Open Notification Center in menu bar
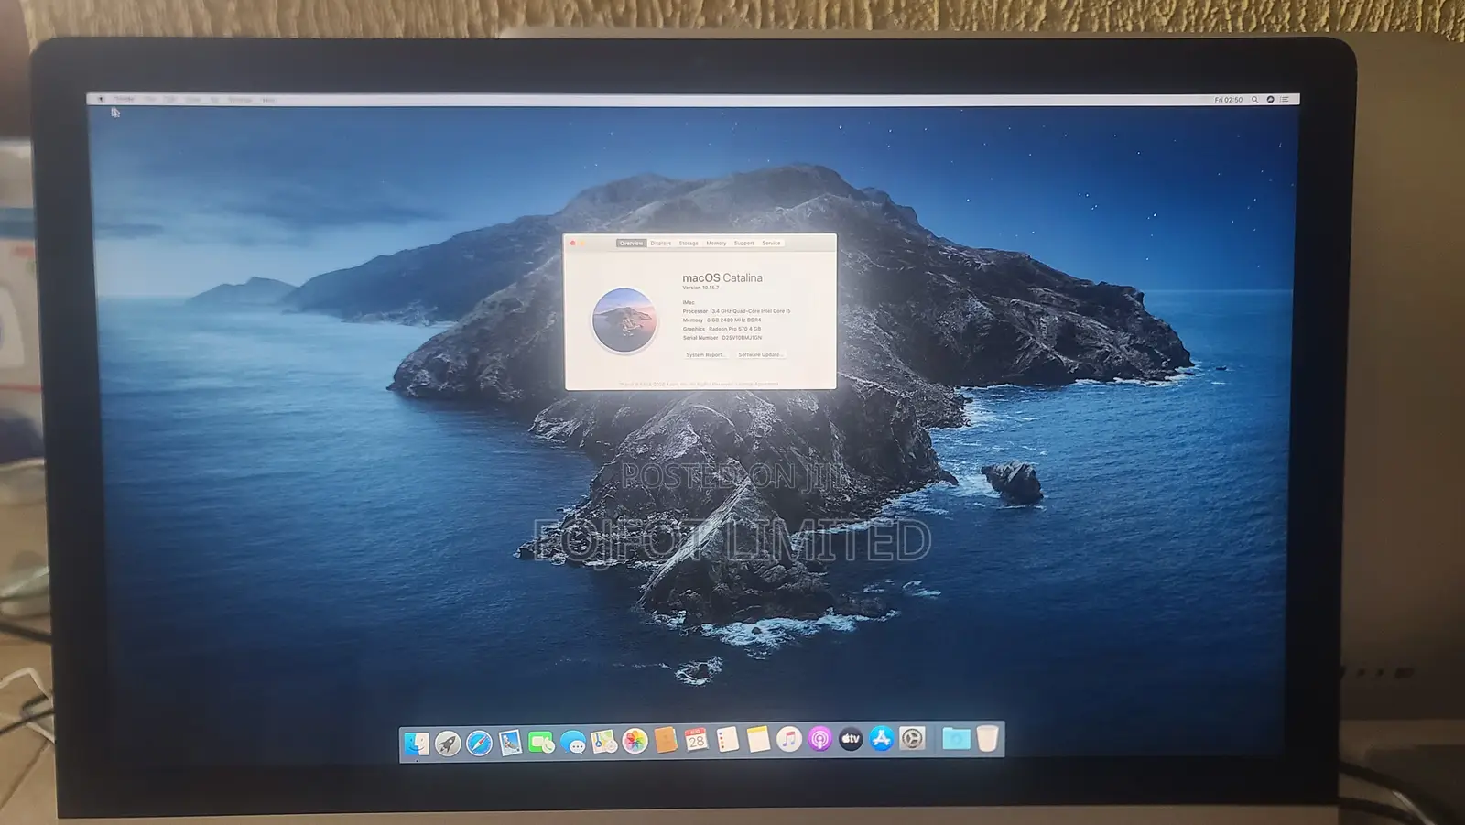This screenshot has height=825, width=1465. [1285, 100]
